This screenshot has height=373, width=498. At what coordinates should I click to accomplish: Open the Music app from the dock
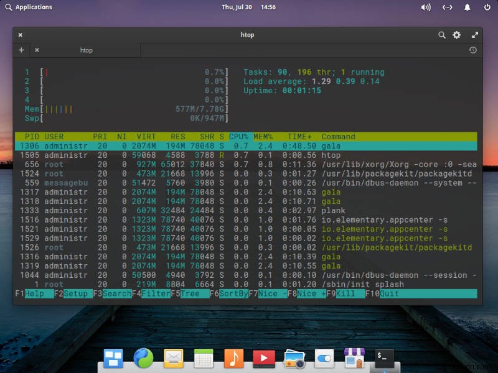click(x=233, y=358)
